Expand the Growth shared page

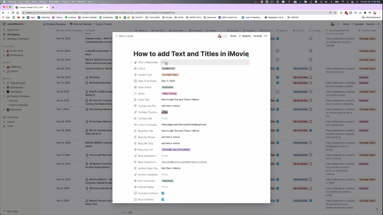coord(4,71)
